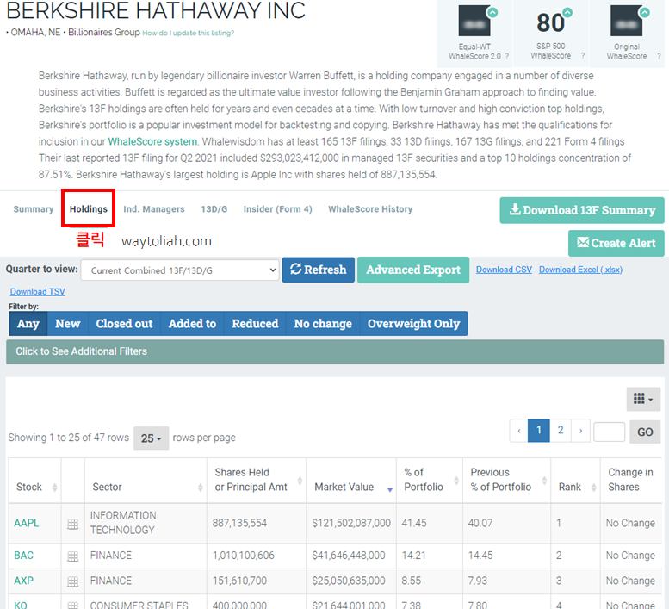This screenshot has width=669, height=609.
Task: Download Excel (.xlsx) file
Action: point(580,270)
